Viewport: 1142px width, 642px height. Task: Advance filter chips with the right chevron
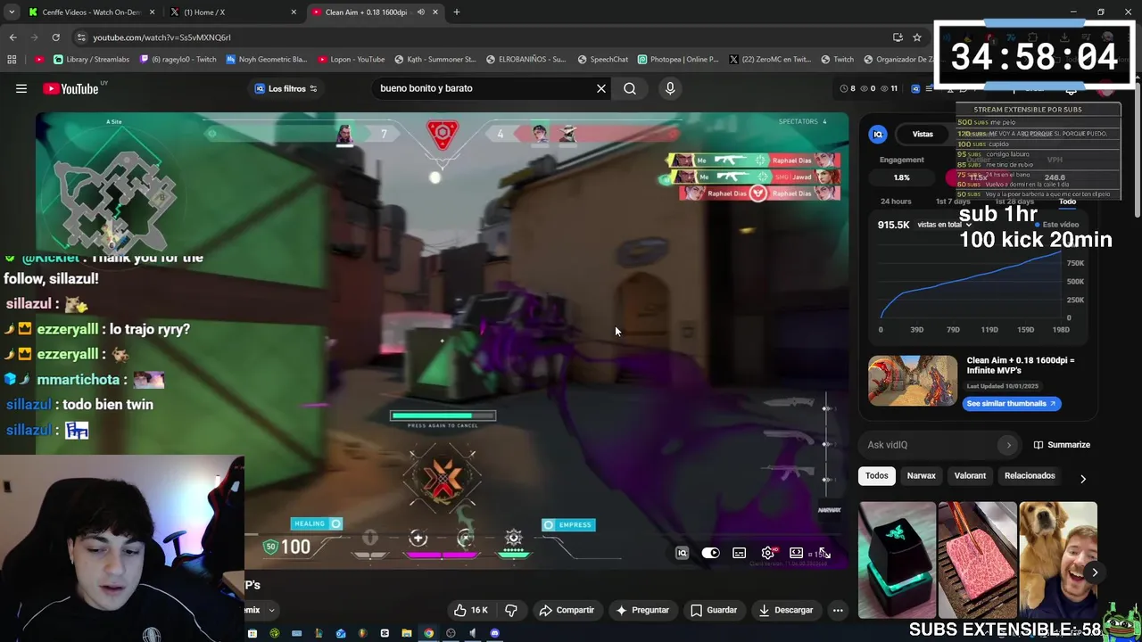coord(1083,479)
